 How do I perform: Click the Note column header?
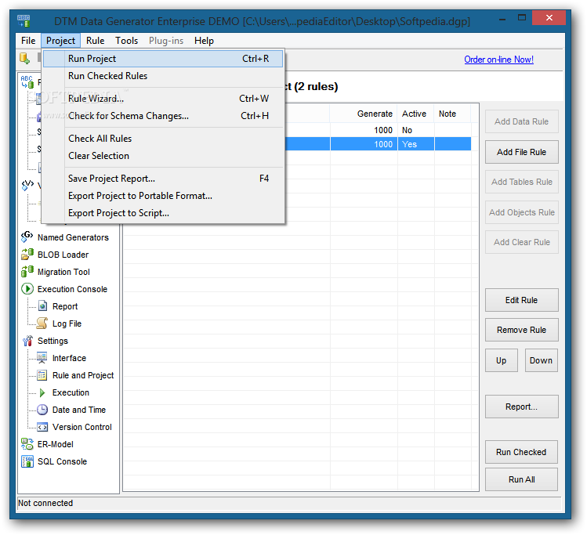coord(452,114)
